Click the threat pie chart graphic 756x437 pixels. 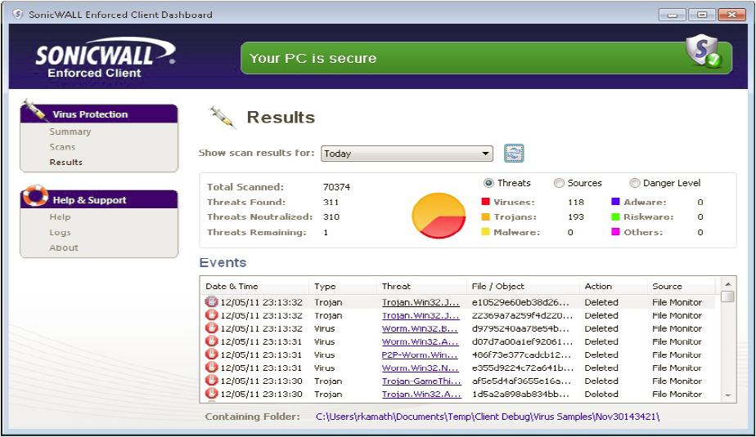(439, 216)
